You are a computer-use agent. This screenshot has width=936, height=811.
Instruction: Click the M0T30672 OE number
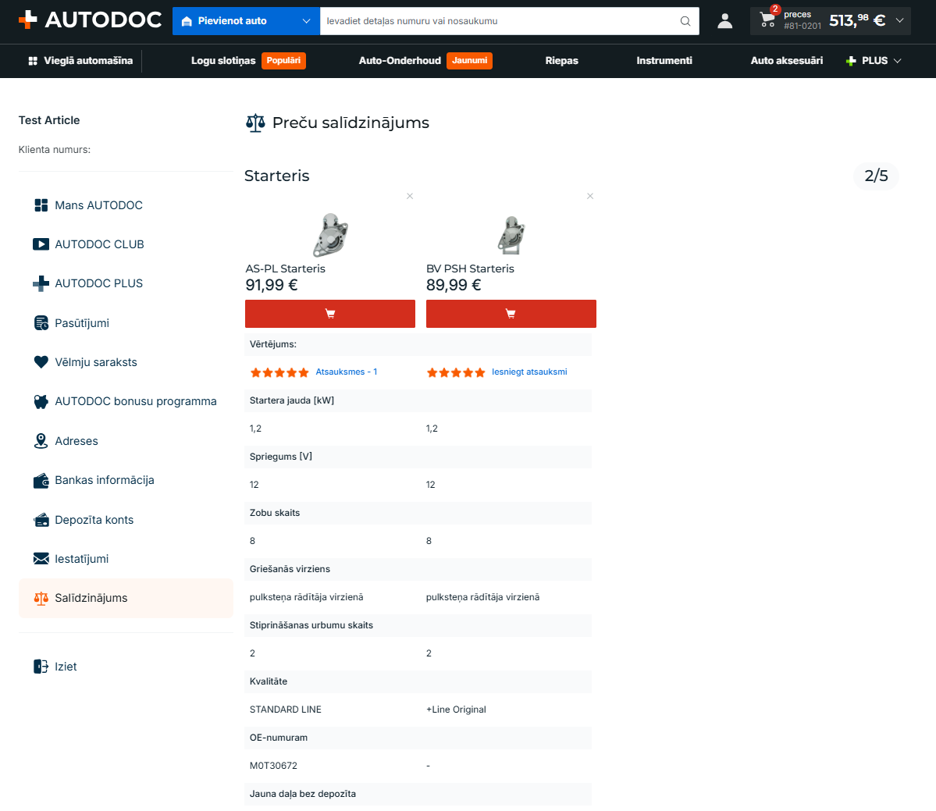click(273, 766)
